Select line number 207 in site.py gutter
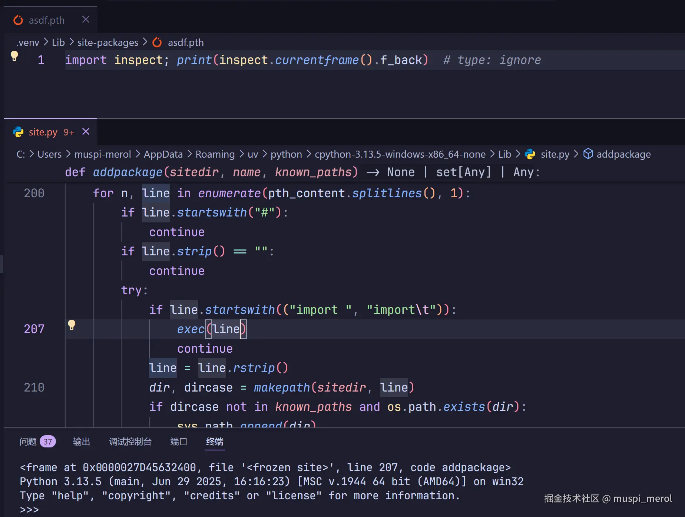The width and height of the screenshot is (685, 517). click(x=34, y=329)
